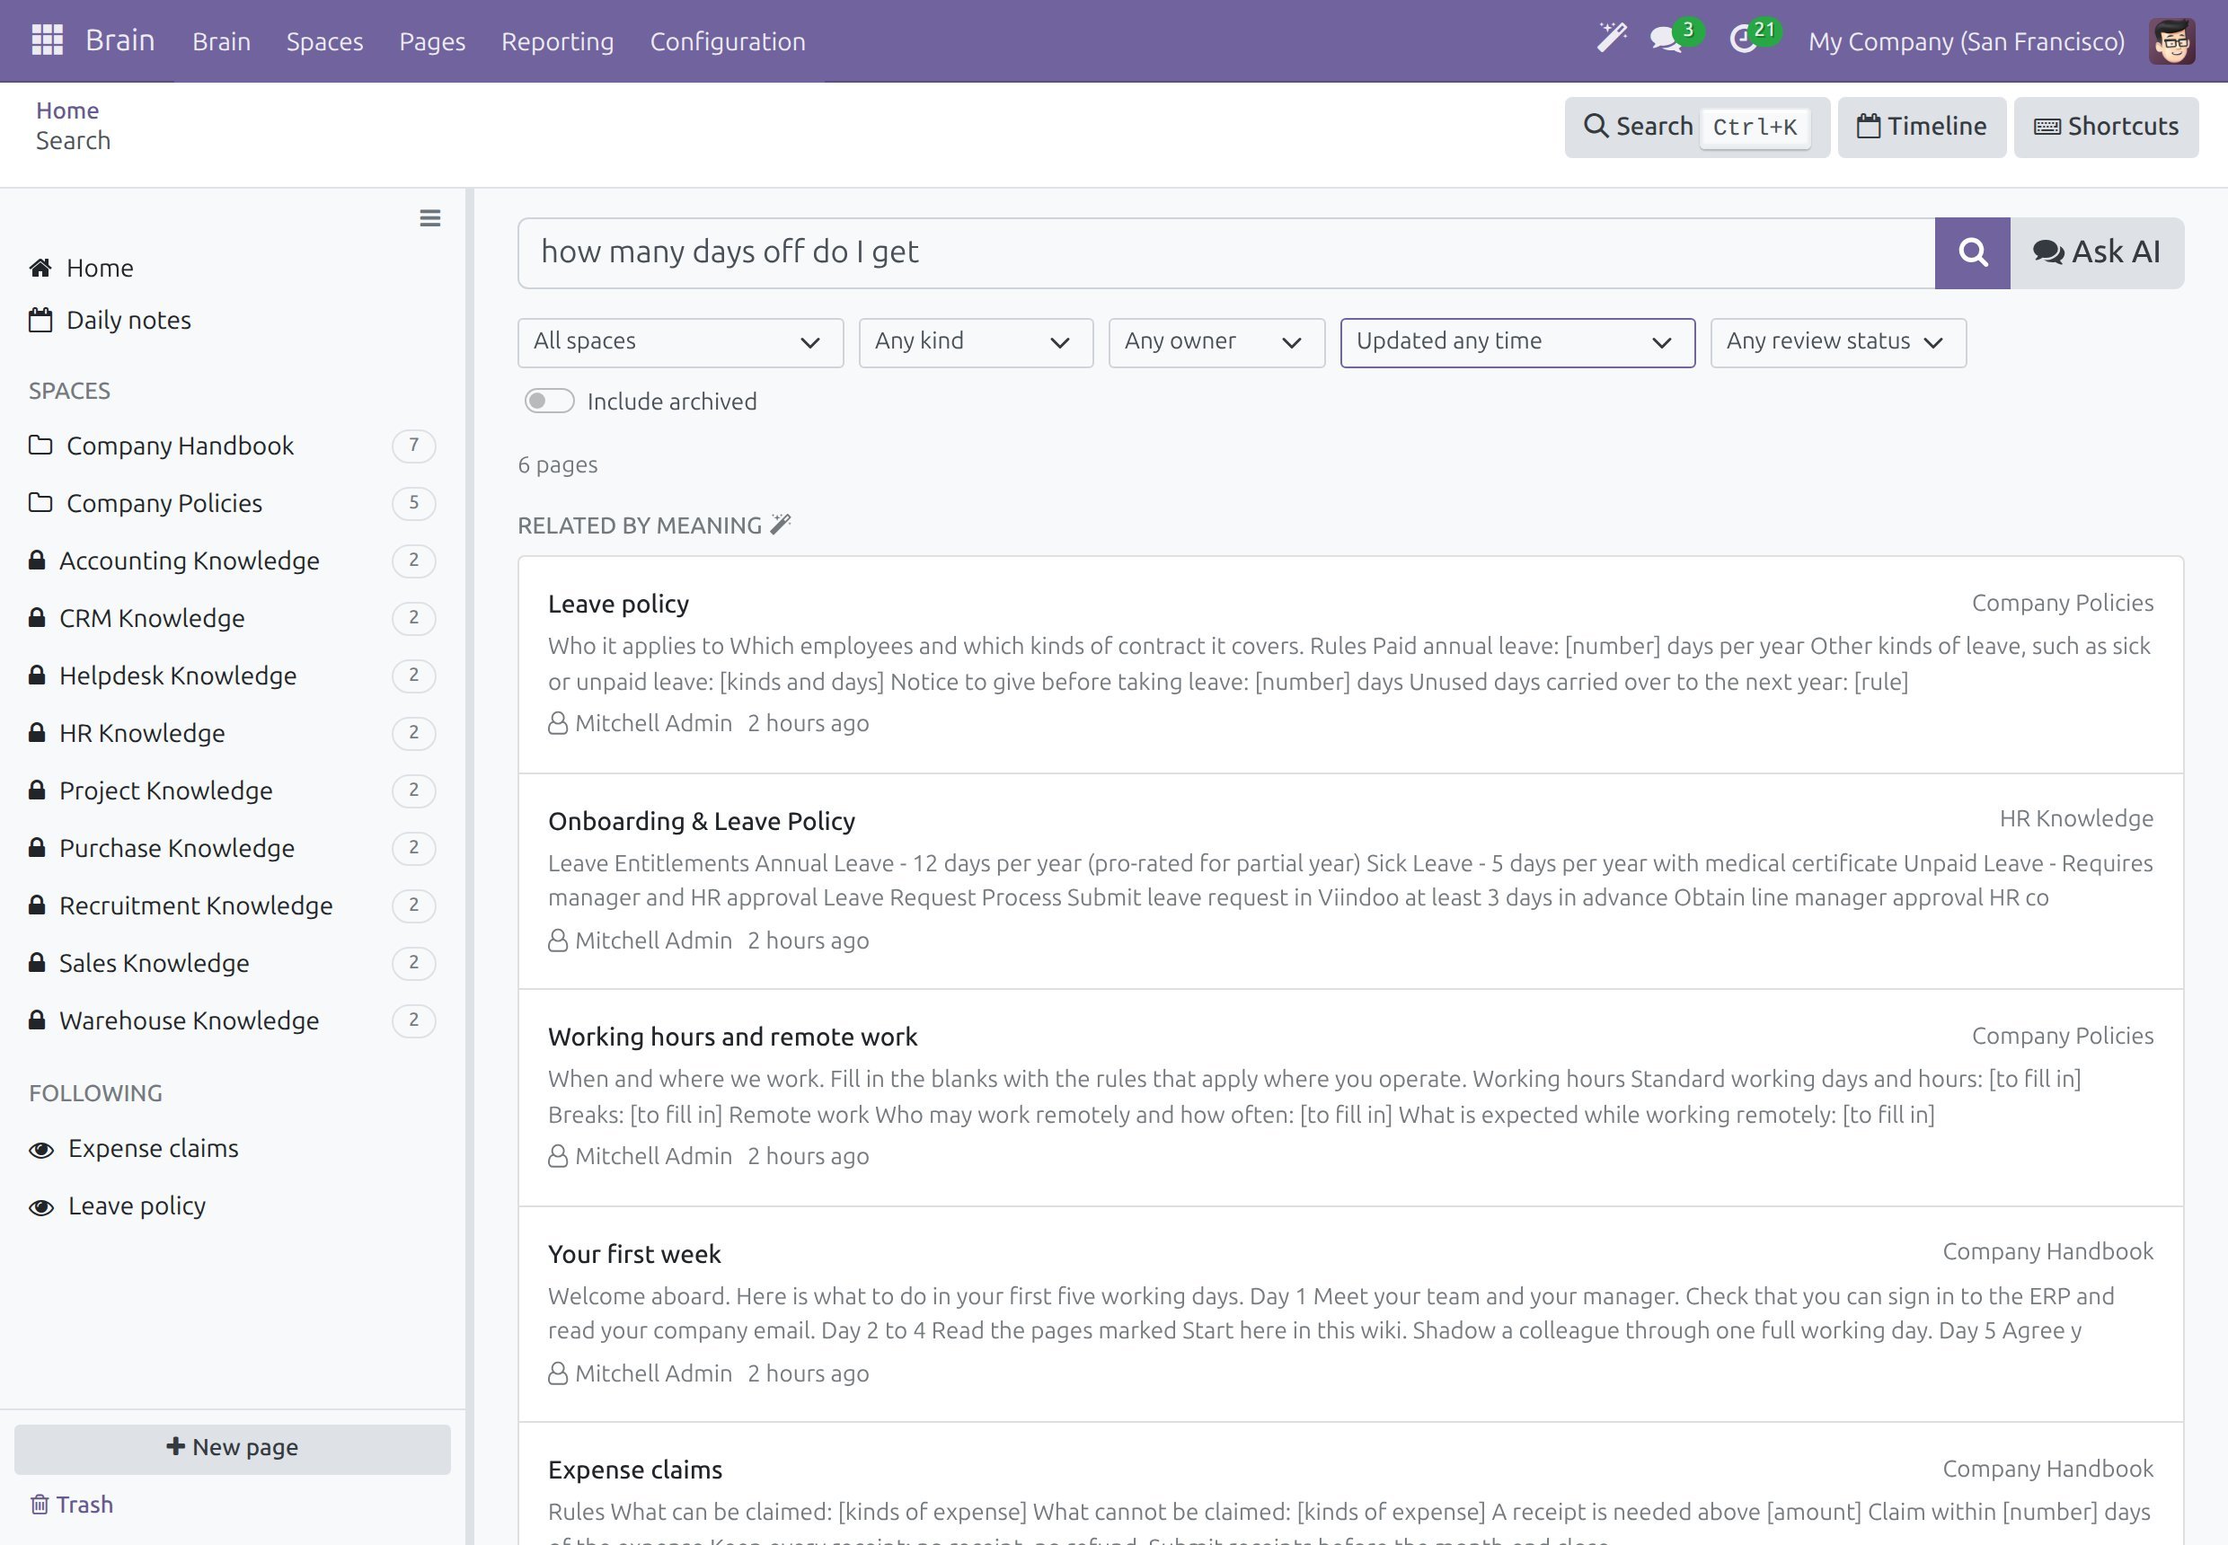Open the Configuration menu
The image size is (2228, 1545).
[x=727, y=41]
